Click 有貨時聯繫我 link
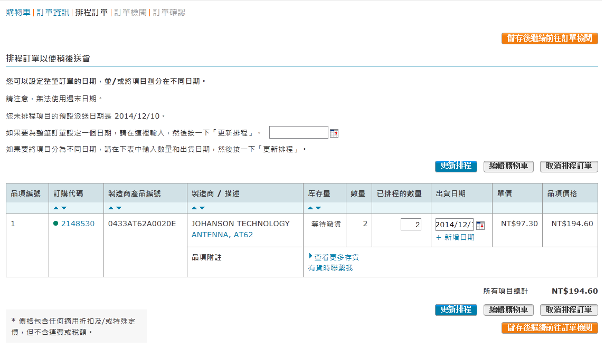The width and height of the screenshot is (605, 349). (x=330, y=268)
